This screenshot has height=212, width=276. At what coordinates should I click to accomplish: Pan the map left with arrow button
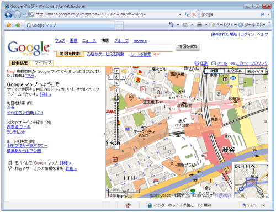110,77
